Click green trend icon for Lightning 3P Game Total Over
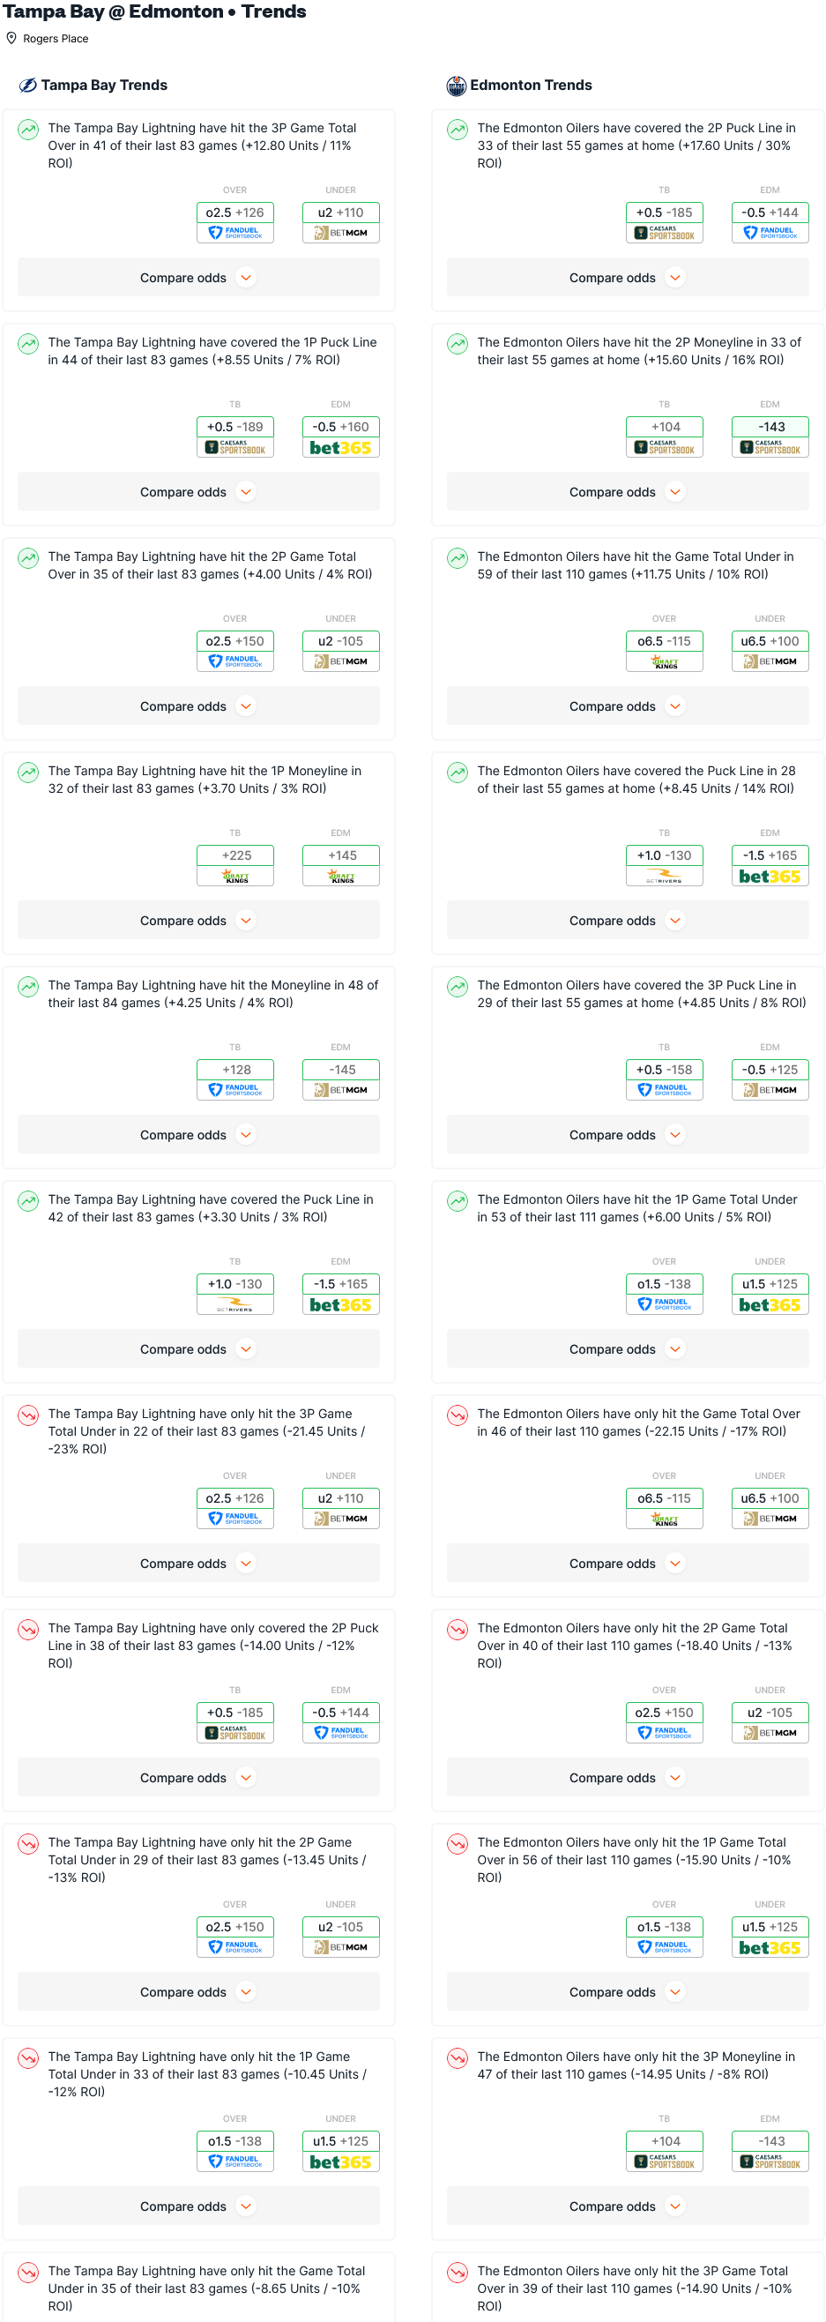Image resolution: width=826 pixels, height=2322 pixels. [x=29, y=129]
